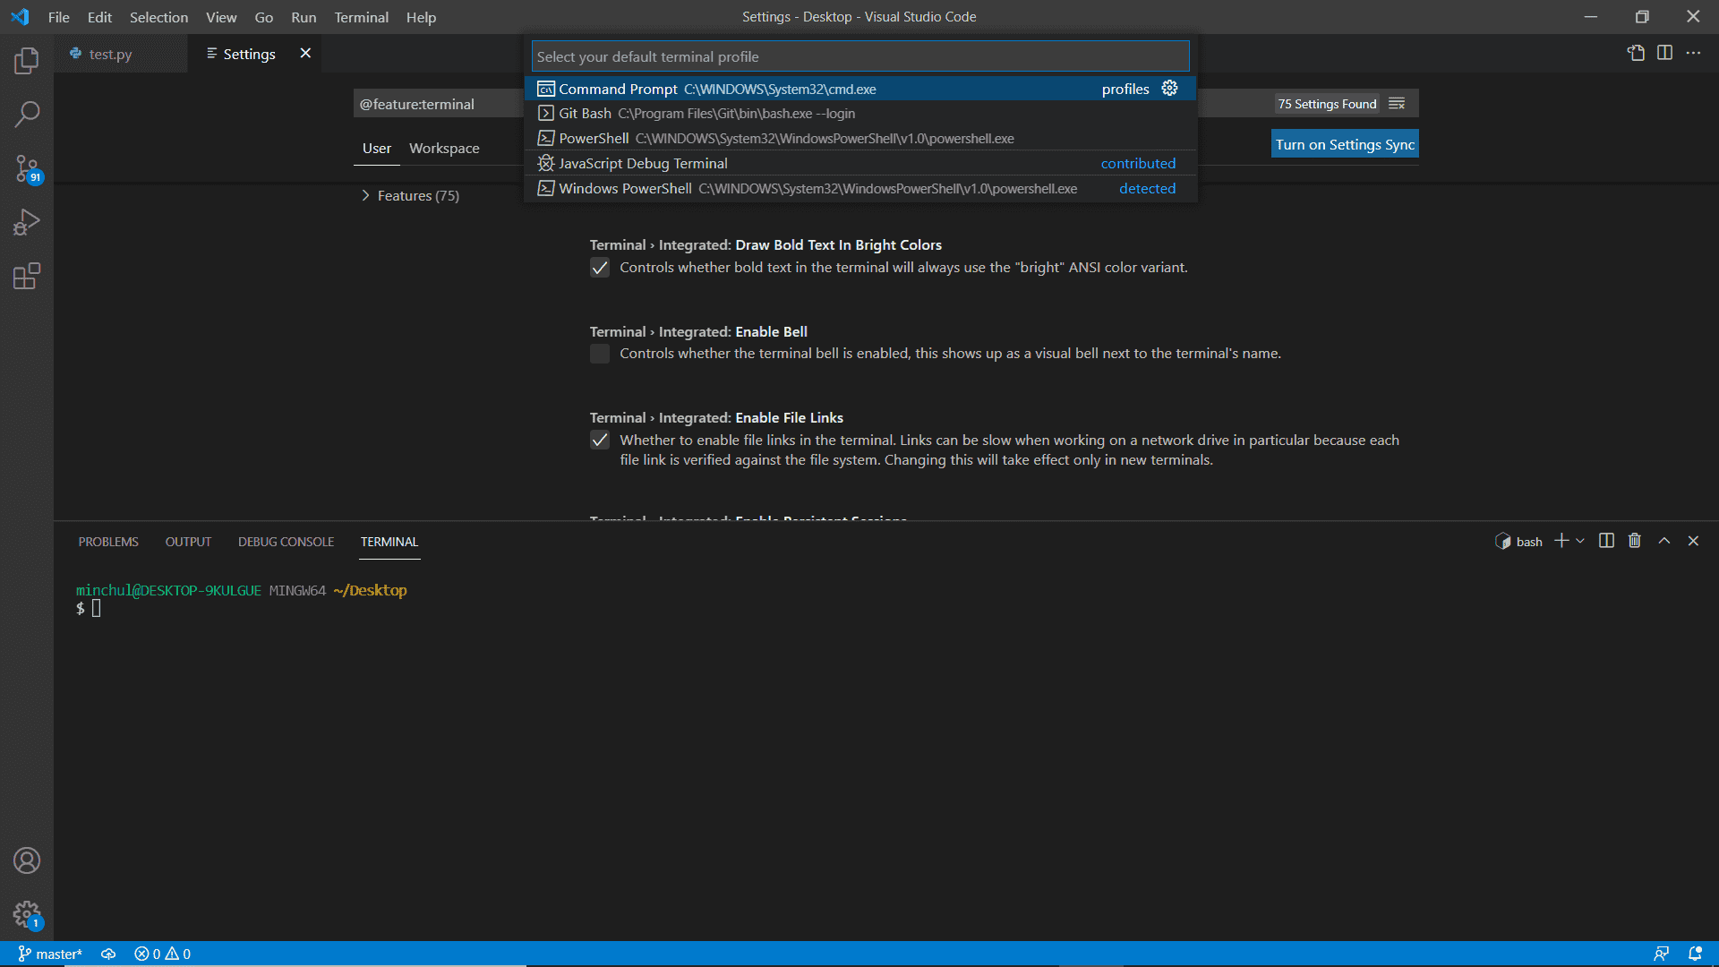Enable the terminal bell checkbox
The image size is (1719, 967).
(x=600, y=354)
